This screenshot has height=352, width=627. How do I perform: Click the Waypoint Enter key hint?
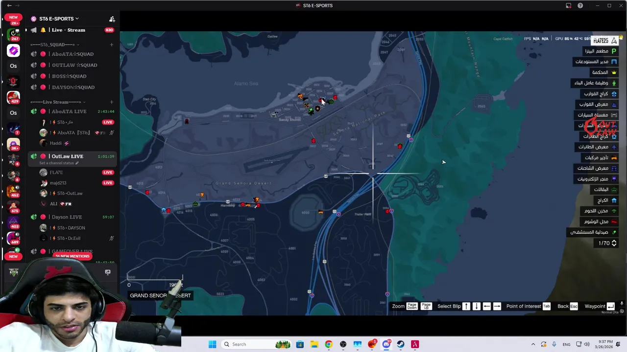610,306
